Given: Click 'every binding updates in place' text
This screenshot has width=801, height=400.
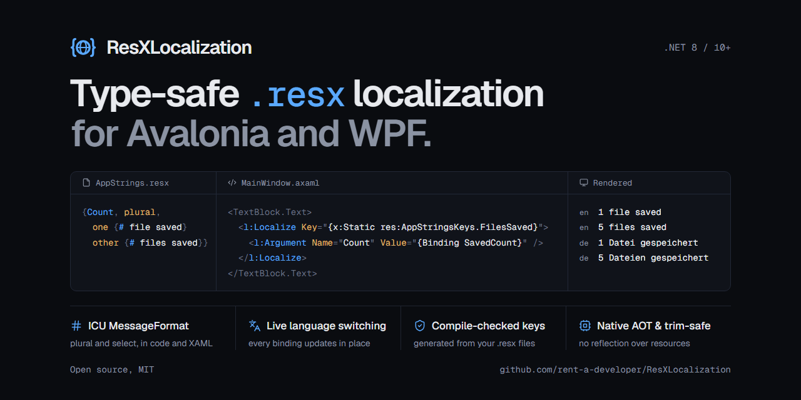Looking at the screenshot, I should point(309,343).
